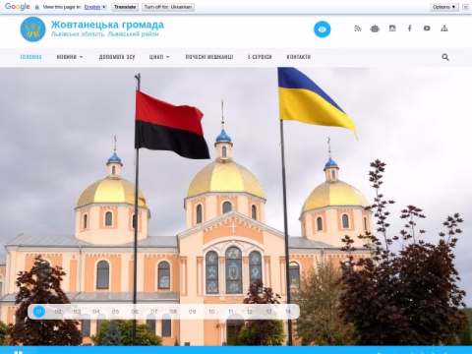Open the Instagram icon in header
The height and width of the screenshot is (354, 472).
(x=392, y=29)
